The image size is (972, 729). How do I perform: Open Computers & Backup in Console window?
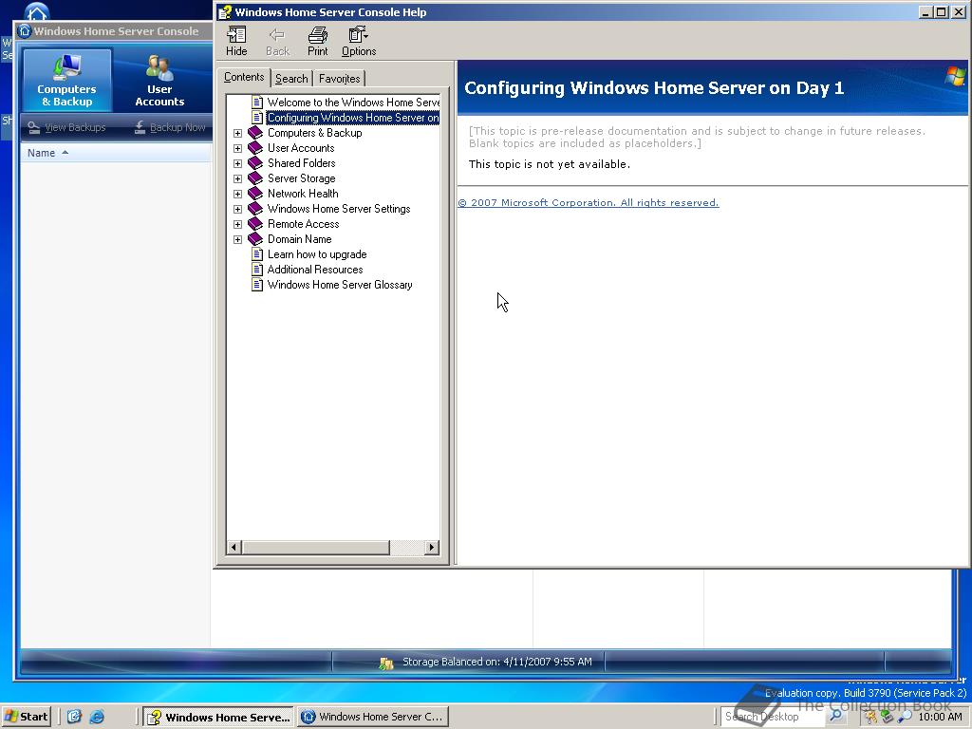coord(67,81)
